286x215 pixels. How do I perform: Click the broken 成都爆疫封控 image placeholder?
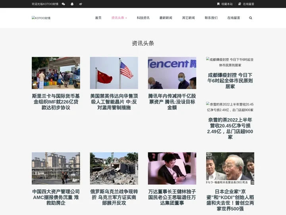click(230, 62)
